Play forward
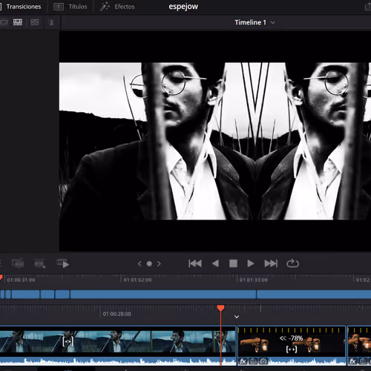Screen dimensions: 371x371 tap(251, 263)
